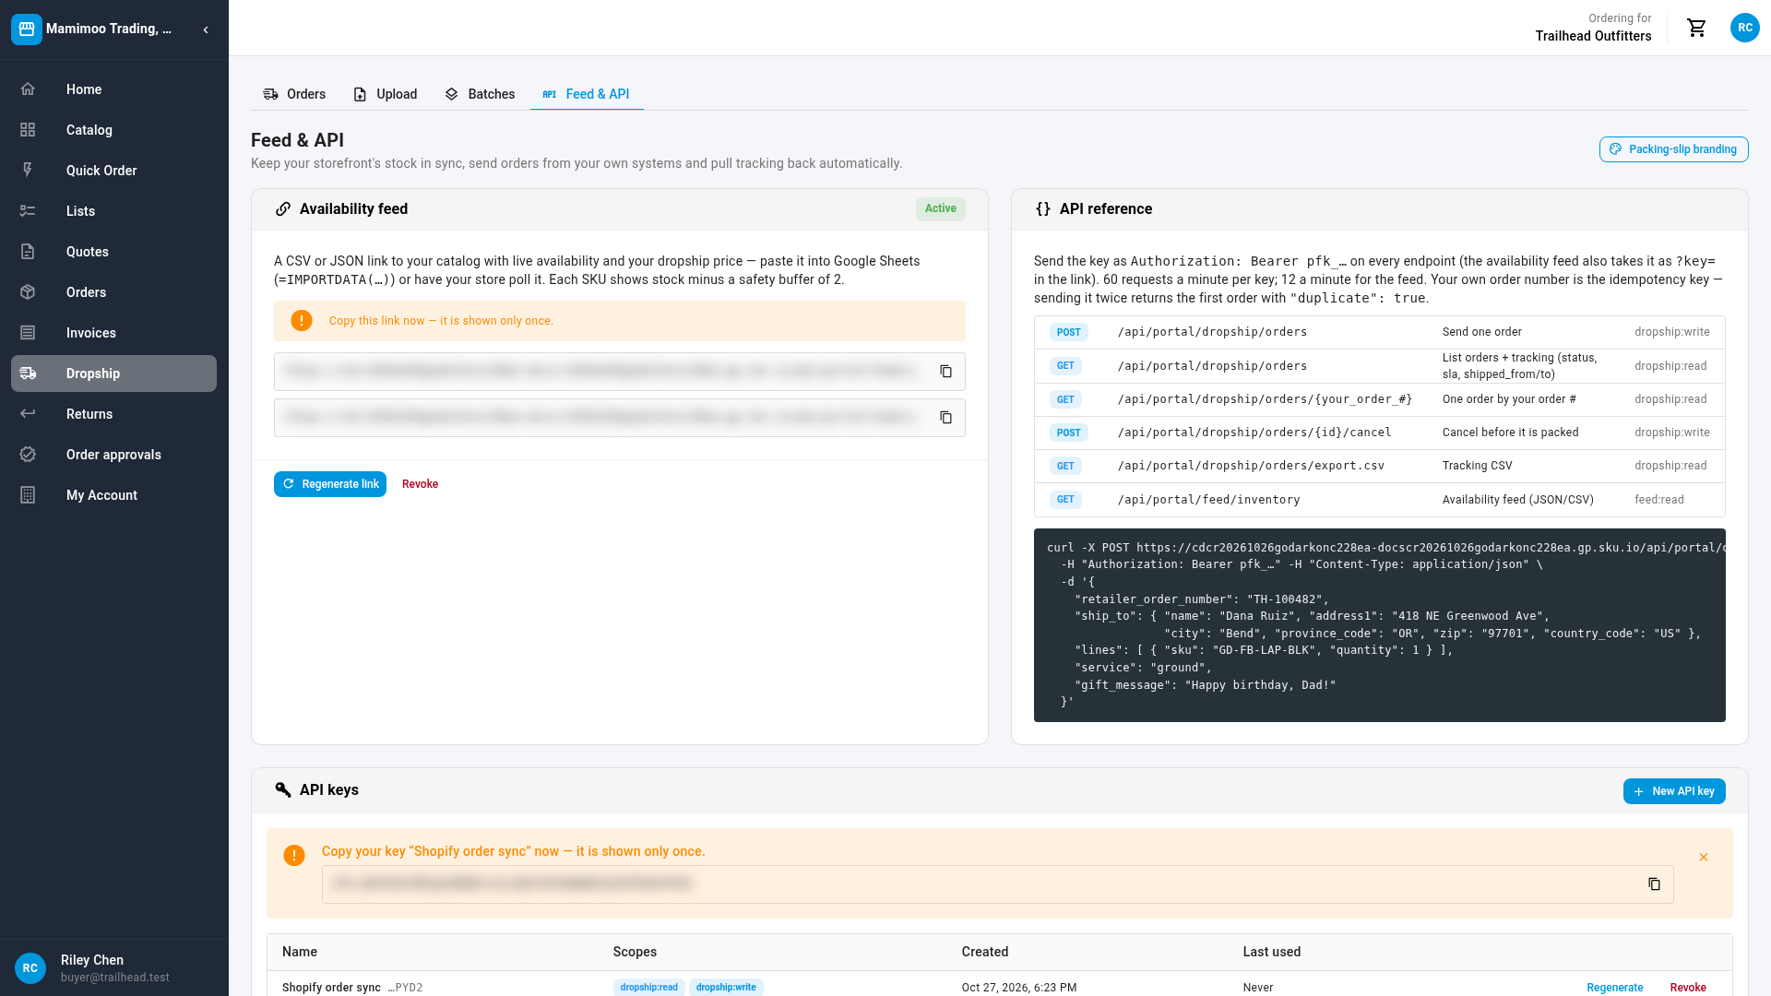Select Lists in the sidebar

(114, 211)
